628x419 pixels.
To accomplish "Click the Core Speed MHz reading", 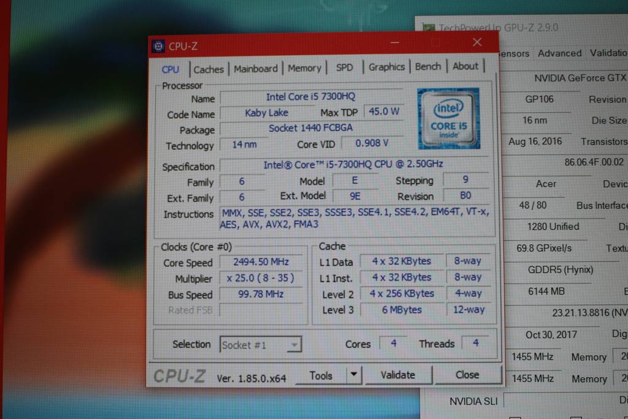I will [262, 261].
